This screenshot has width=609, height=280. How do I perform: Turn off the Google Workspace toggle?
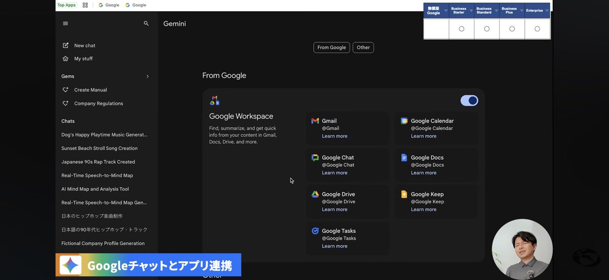coord(469,100)
